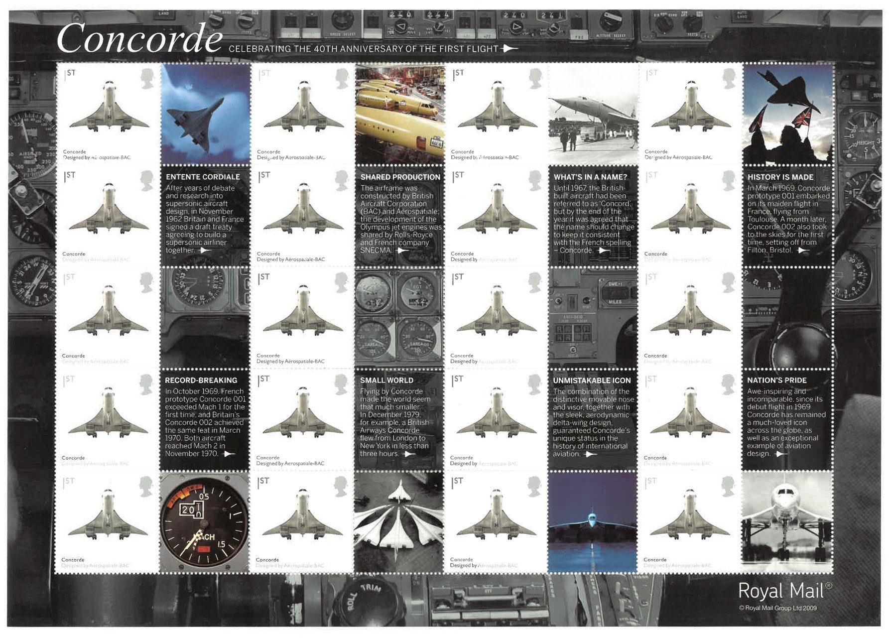Open the Union Jack flags silhouette photo

tap(787, 114)
